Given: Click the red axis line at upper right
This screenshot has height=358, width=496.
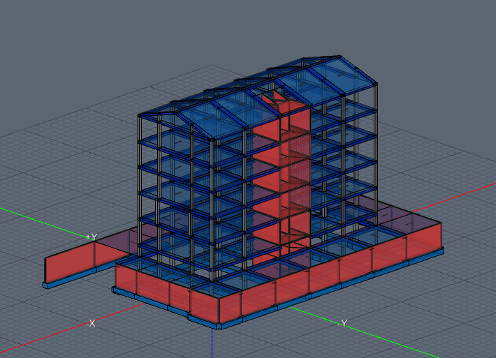Looking at the screenshot, I should point(461,195).
